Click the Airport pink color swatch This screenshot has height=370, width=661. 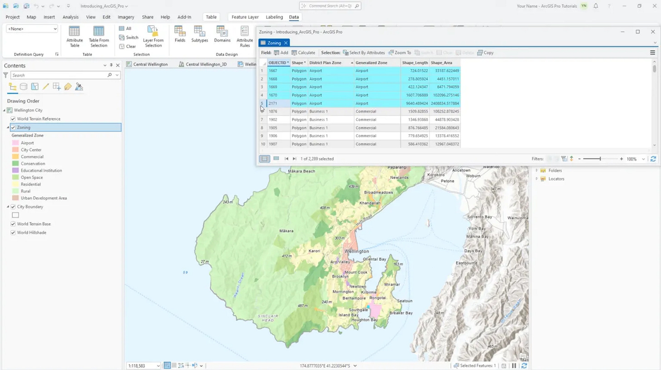(16, 143)
